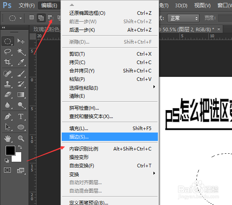Expand the 选择性粘贴(I) submenu
This screenshot has width=232, height=205.
pos(110,88)
